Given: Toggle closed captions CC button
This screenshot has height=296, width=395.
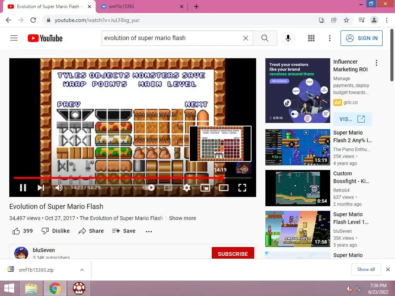Looking at the screenshot, I should [x=168, y=188].
